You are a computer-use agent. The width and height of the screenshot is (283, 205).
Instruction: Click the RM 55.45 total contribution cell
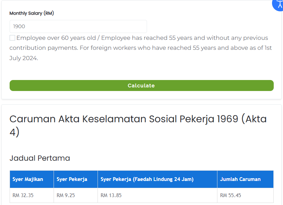[x=245, y=195]
